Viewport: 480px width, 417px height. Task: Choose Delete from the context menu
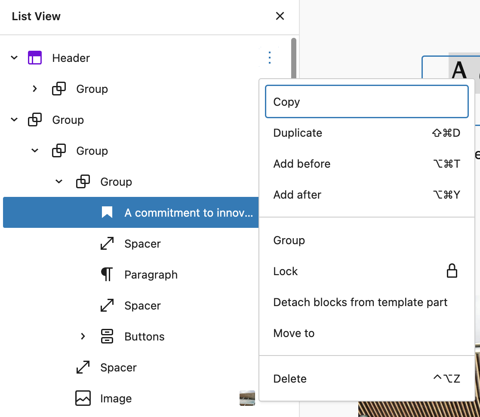(x=290, y=378)
